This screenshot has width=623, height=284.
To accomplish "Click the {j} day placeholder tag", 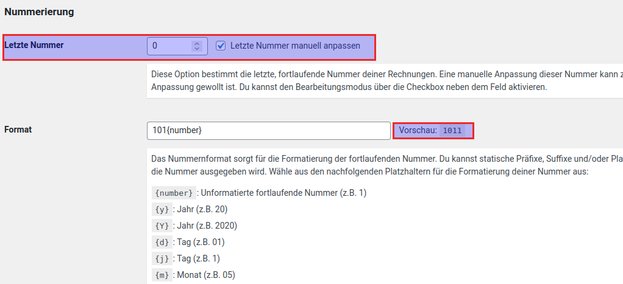I will [162, 259].
